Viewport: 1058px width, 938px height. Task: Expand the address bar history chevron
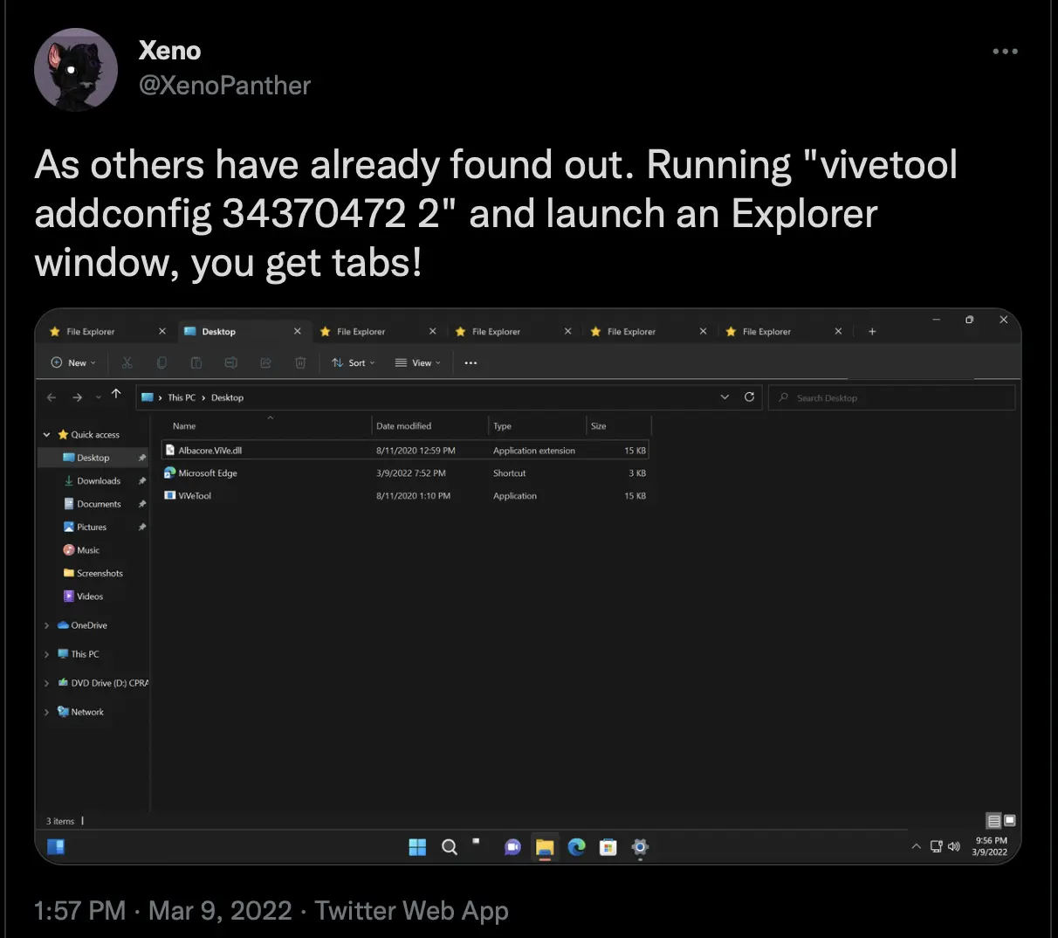725,397
